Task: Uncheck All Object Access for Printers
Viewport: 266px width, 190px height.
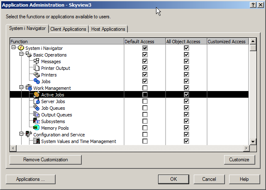Action: coord(186,74)
